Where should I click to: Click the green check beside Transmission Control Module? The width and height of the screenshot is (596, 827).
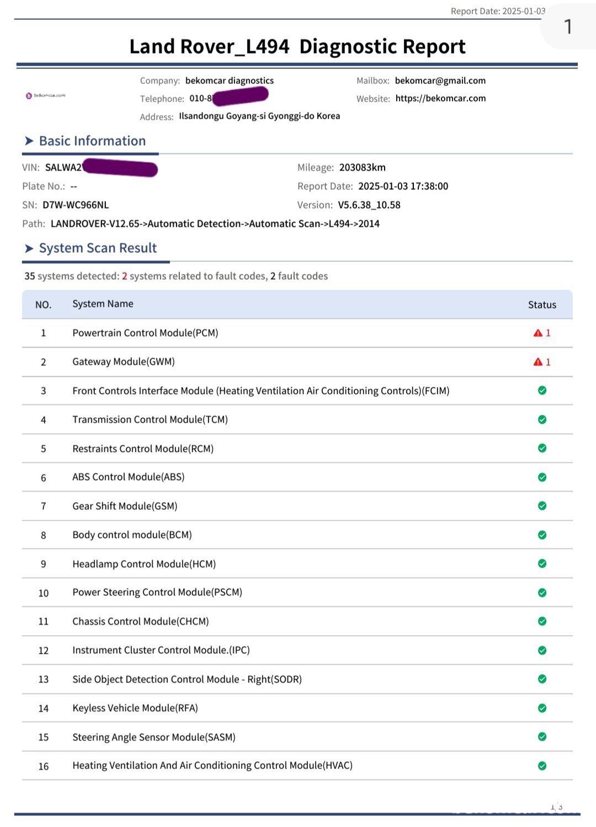(542, 419)
